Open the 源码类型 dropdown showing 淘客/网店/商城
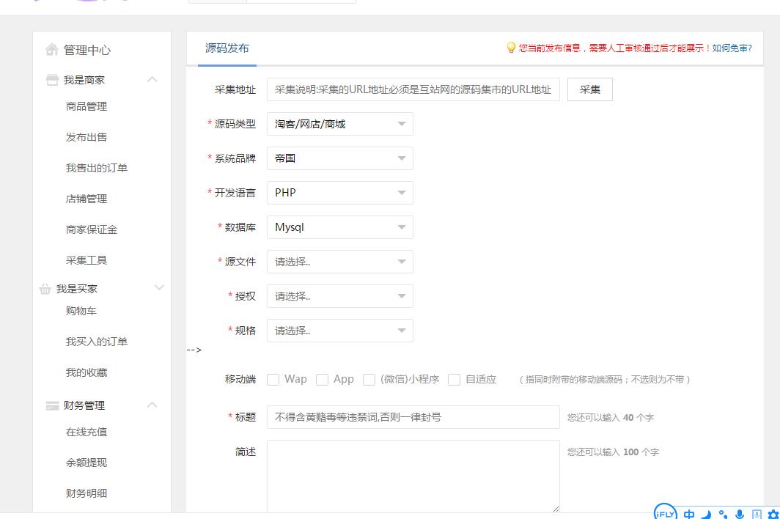 point(339,124)
